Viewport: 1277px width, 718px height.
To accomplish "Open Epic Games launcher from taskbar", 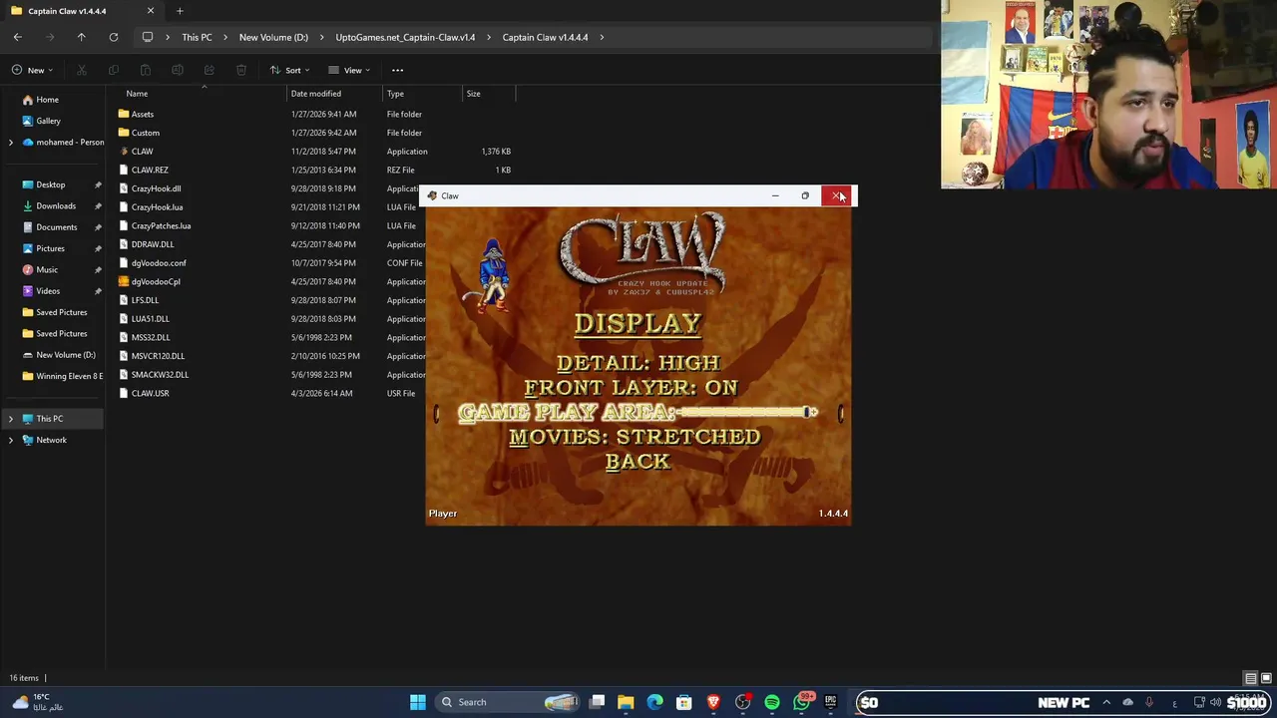I will coord(830,702).
